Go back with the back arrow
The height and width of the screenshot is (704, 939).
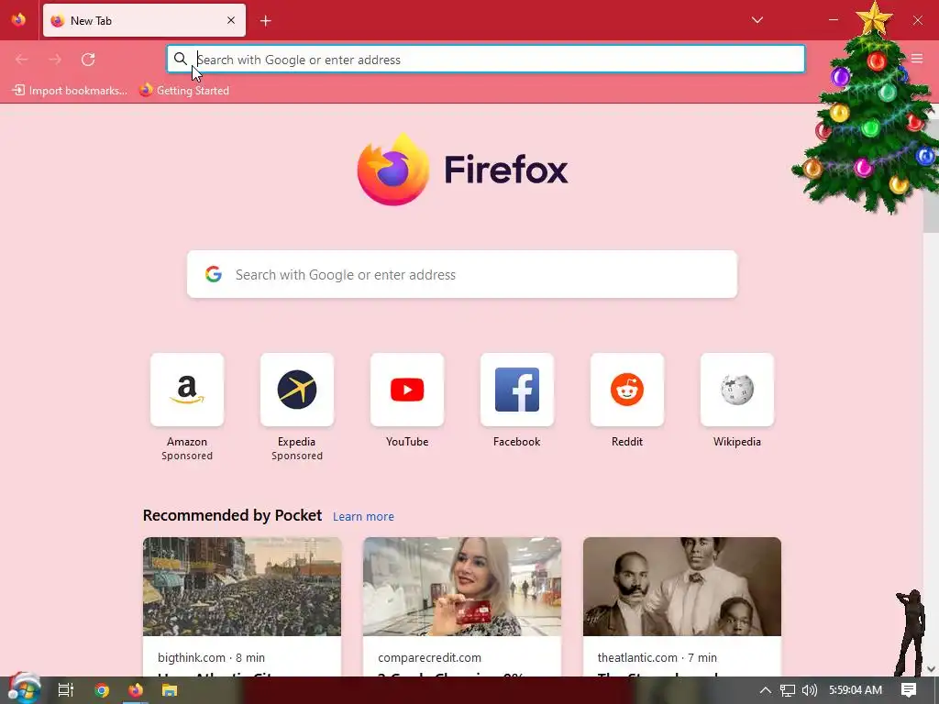(22, 60)
